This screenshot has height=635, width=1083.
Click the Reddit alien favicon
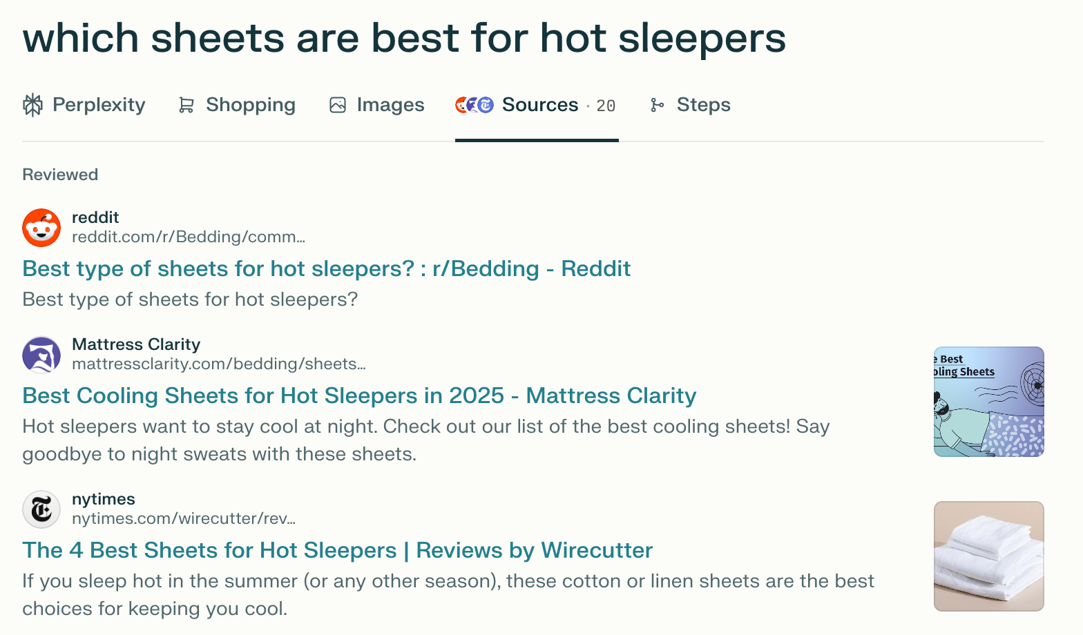coord(41,228)
